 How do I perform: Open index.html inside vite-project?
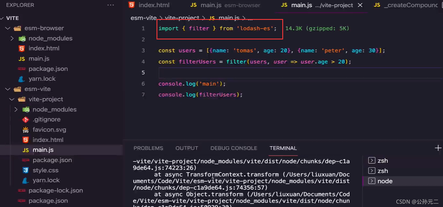(x=48, y=140)
